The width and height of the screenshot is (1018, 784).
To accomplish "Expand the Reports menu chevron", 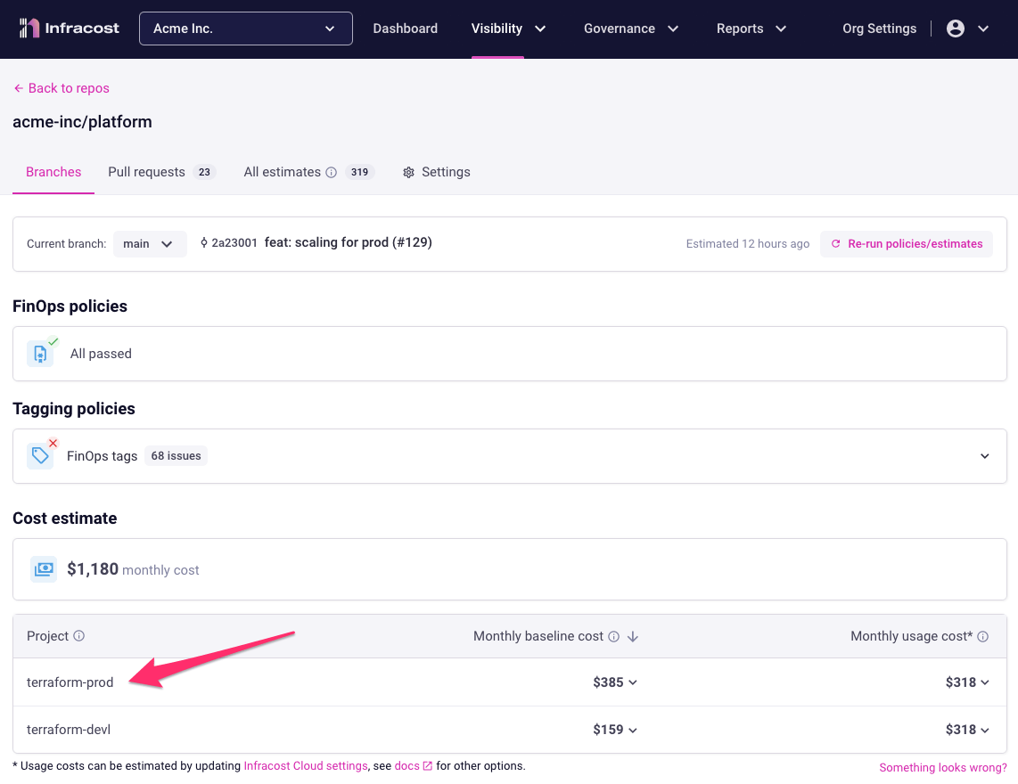I will tap(781, 29).
